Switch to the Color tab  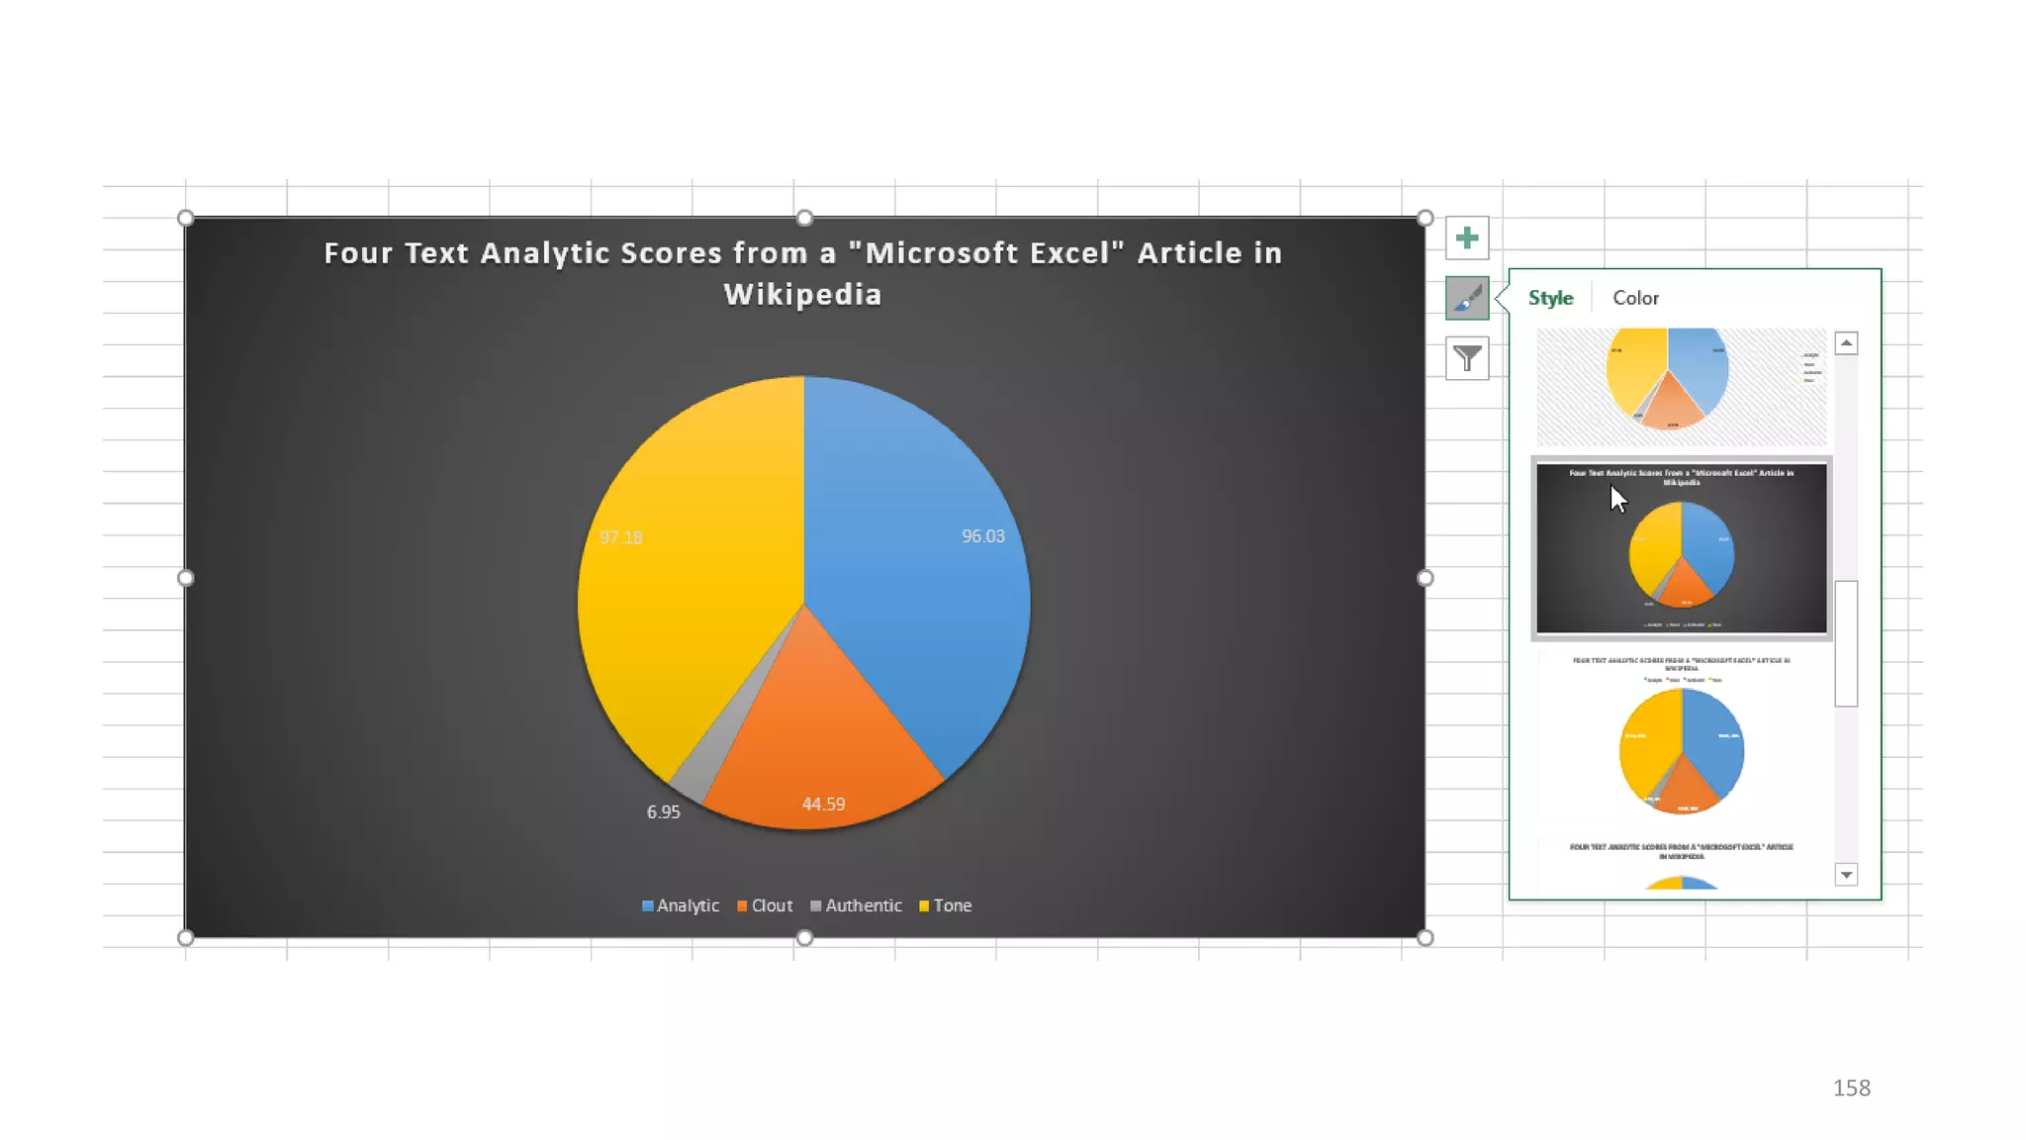pos(1634,298)
